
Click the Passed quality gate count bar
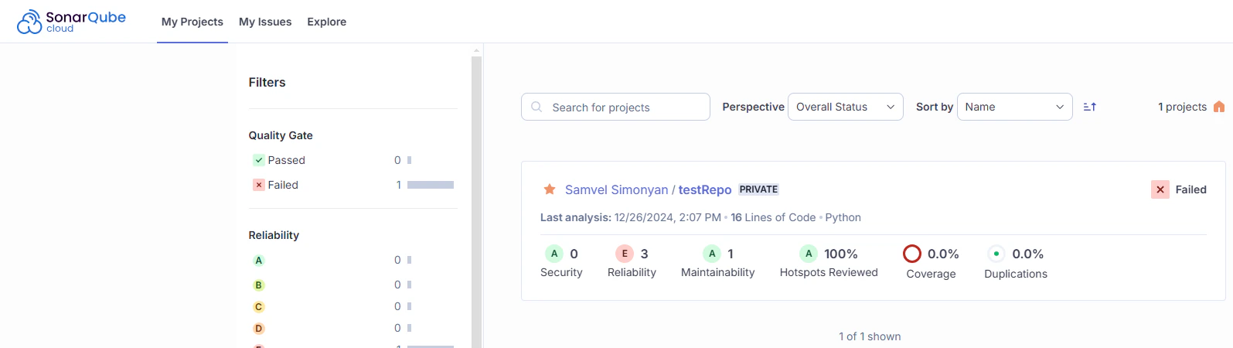[409, 160]
